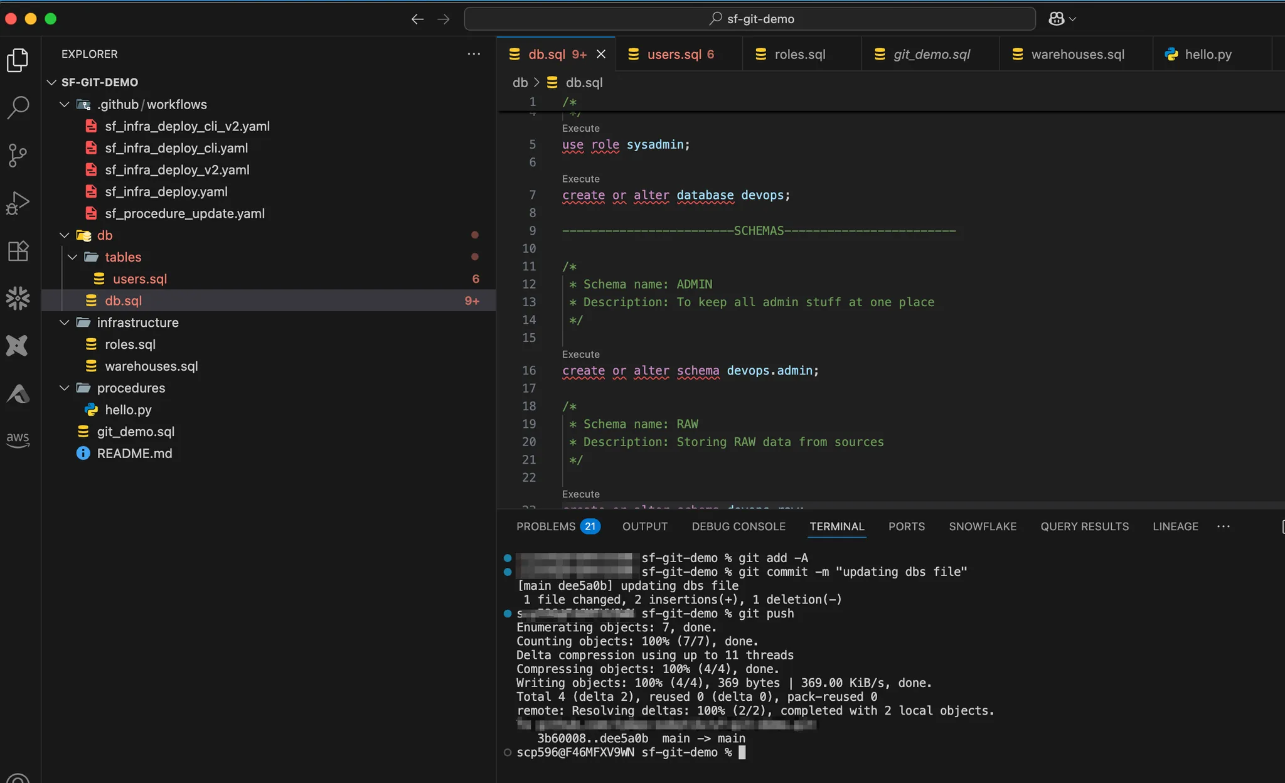
Task: Open sf_infra_deploy_v2.yaml file
Action: pyautogui.click(x=177, y=170)
